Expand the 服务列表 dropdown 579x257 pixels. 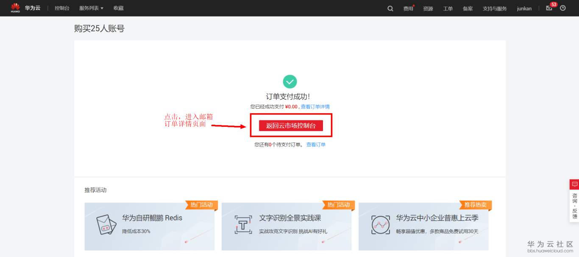(91, 8)
